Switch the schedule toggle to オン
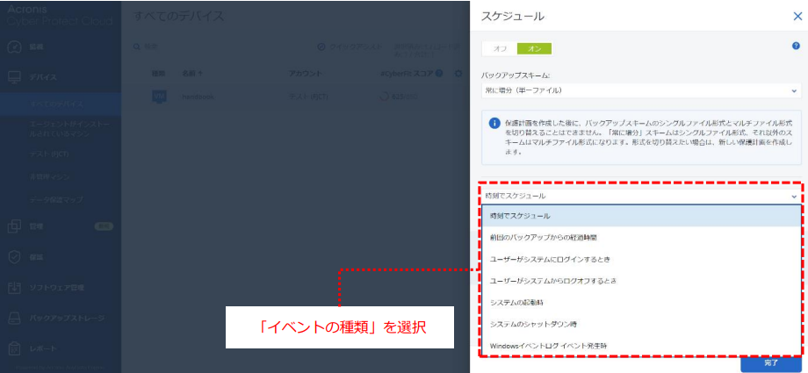Viewport: 808px width, 373px height. click(534, 48)
